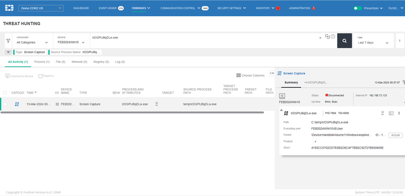Clear the search query with X
This screenshot has height=196, width=405.
tap(320, 38)
